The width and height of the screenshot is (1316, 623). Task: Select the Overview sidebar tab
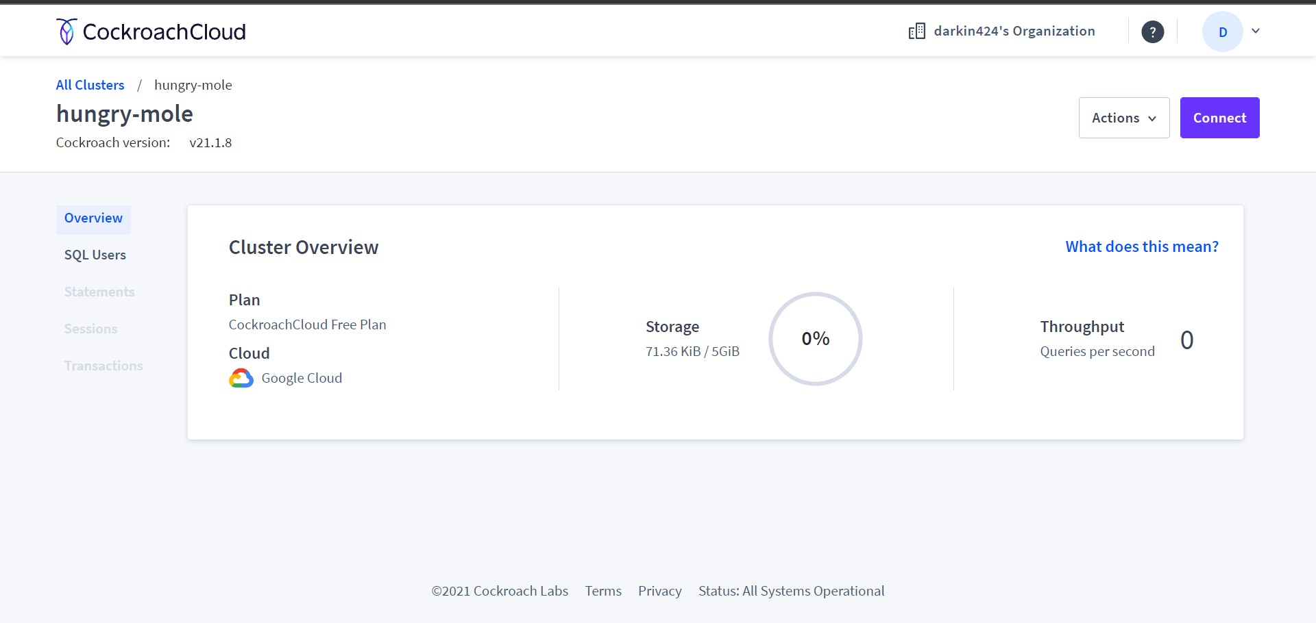pos(93,218)
